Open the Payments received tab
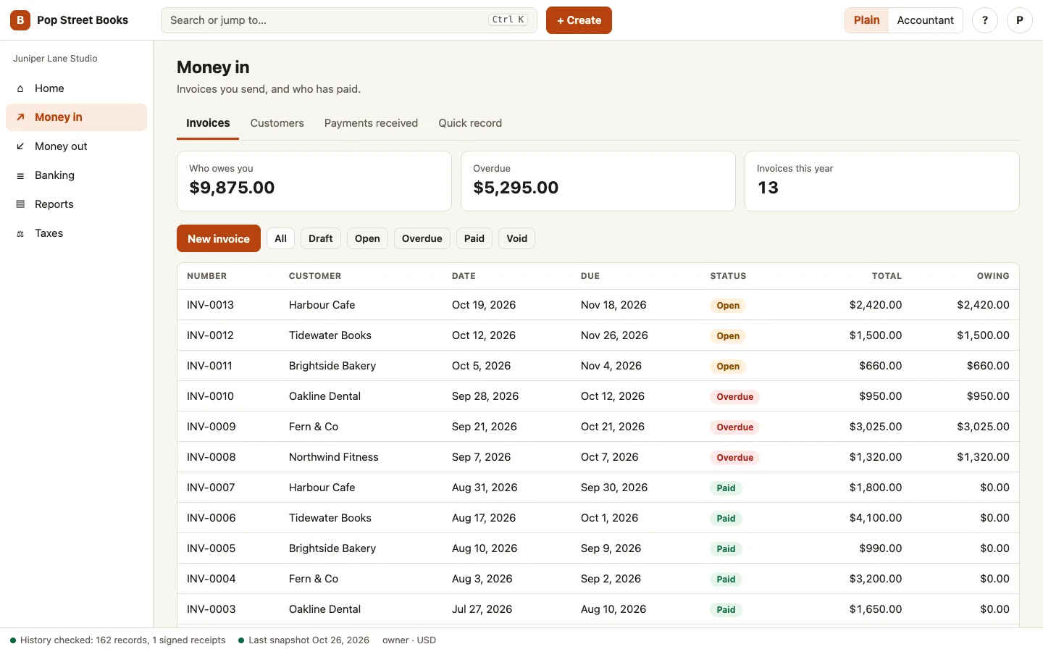The height and width of the screenshot is (652, 1043). click(x=371, y=123)
